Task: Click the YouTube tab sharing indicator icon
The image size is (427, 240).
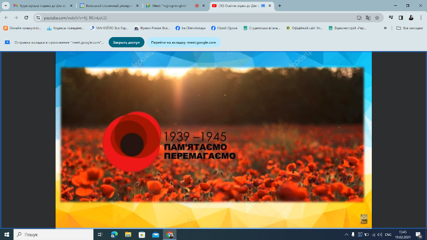Action: (263, 5)
